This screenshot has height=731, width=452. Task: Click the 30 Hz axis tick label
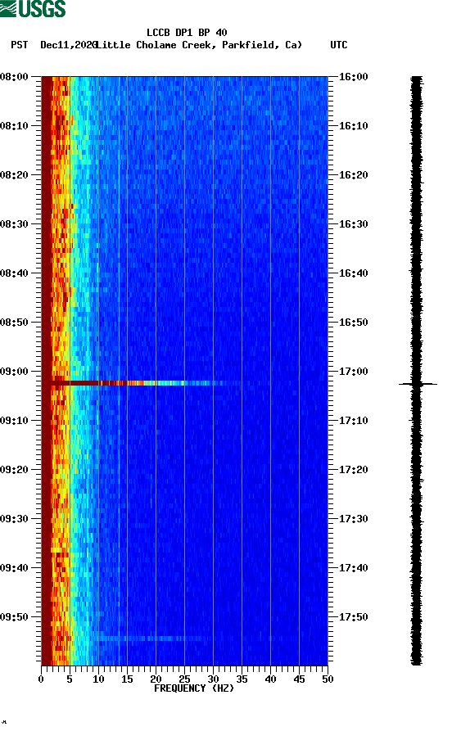point(213,679)
